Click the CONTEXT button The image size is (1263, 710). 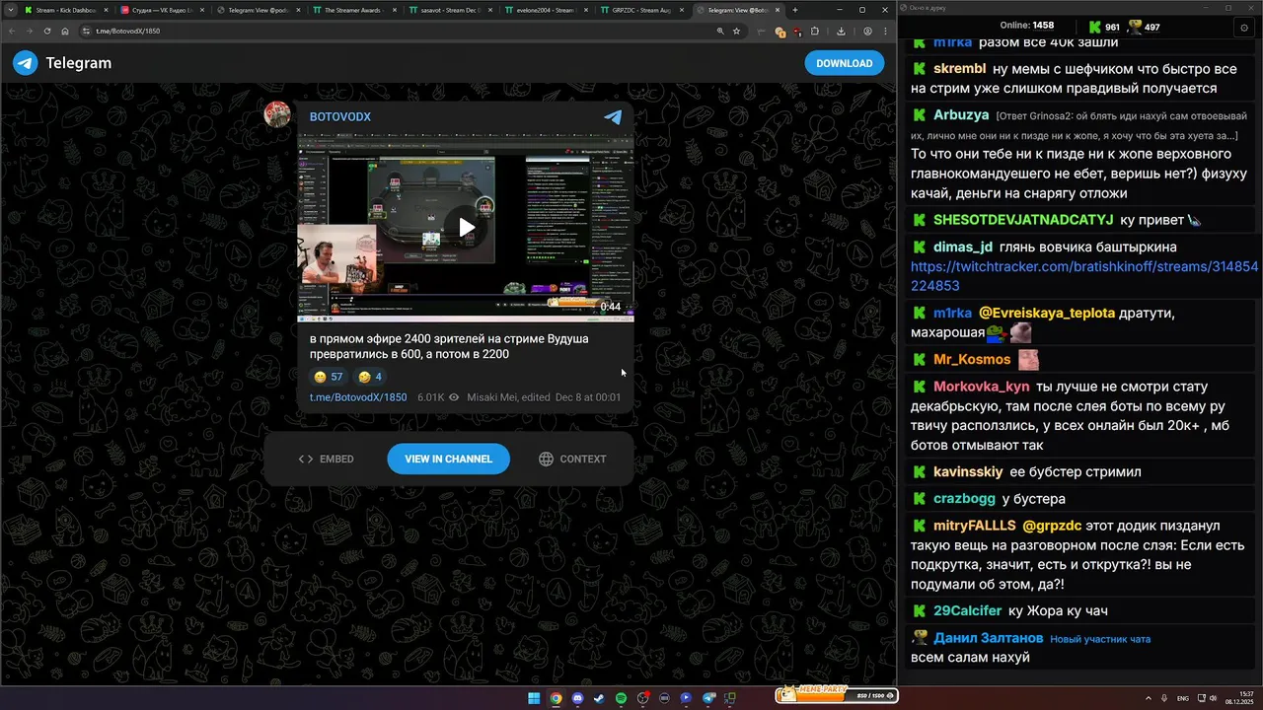coord(572,459)
